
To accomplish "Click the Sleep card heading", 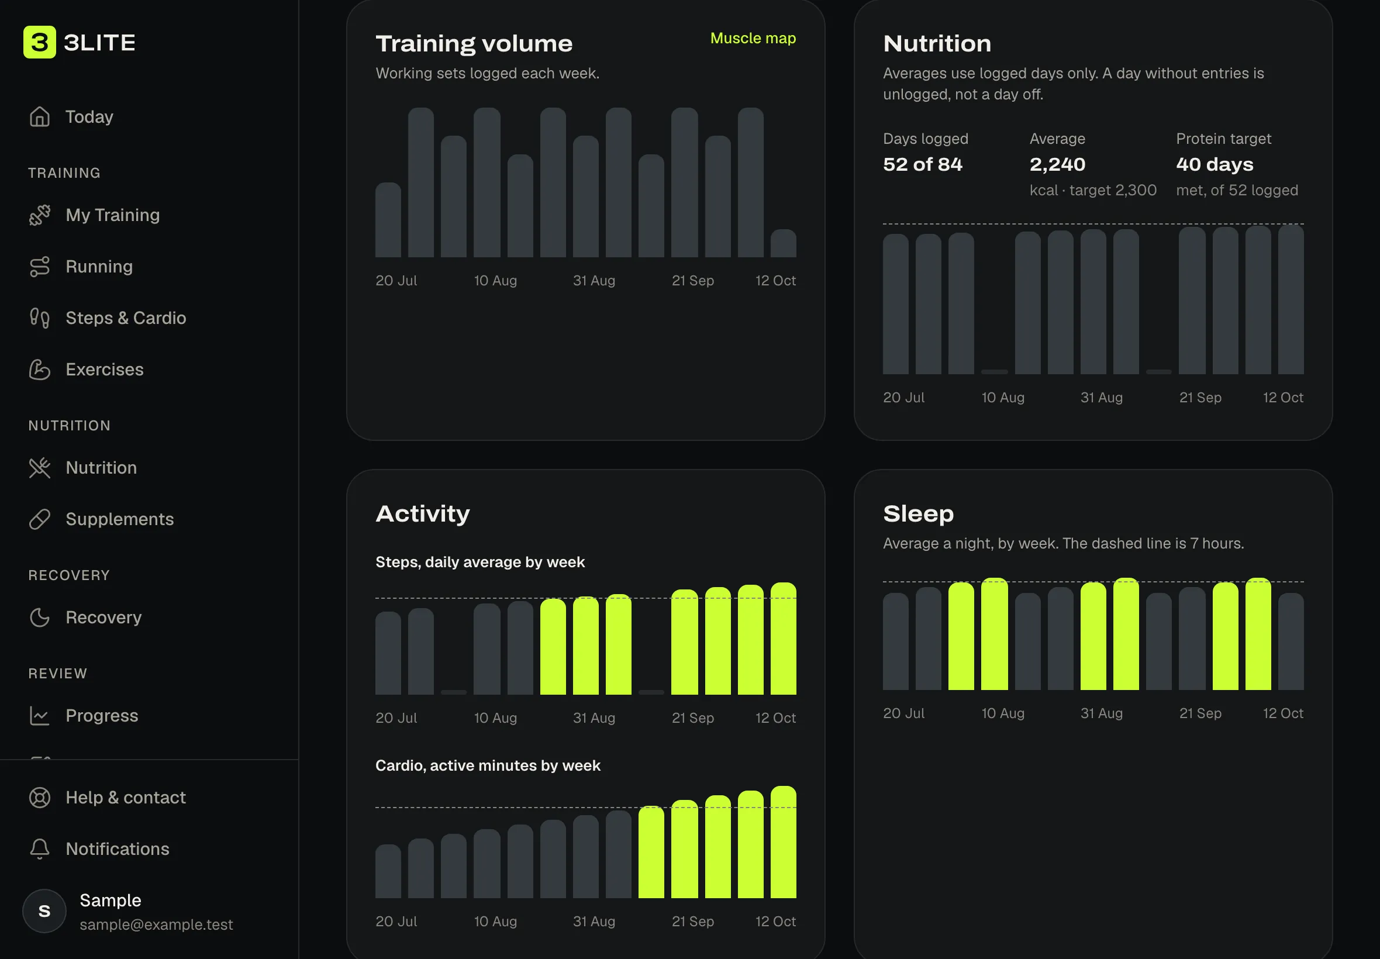I will (919, 514).
